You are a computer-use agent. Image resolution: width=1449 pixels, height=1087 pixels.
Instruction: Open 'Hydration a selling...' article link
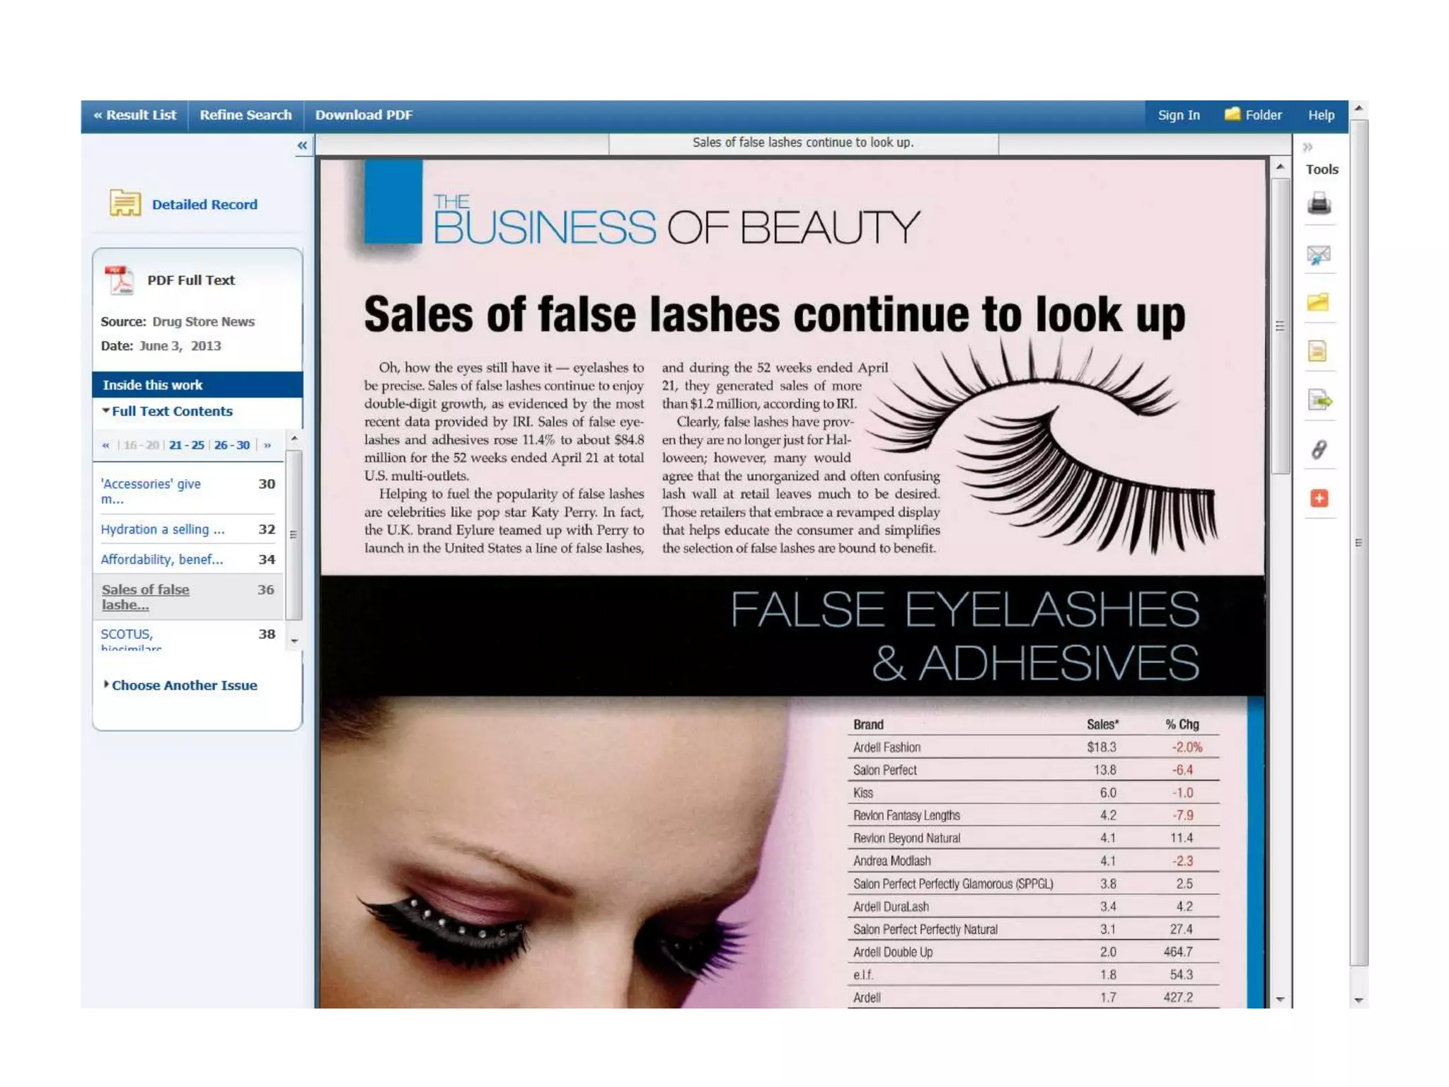click(x=162, y=529)
